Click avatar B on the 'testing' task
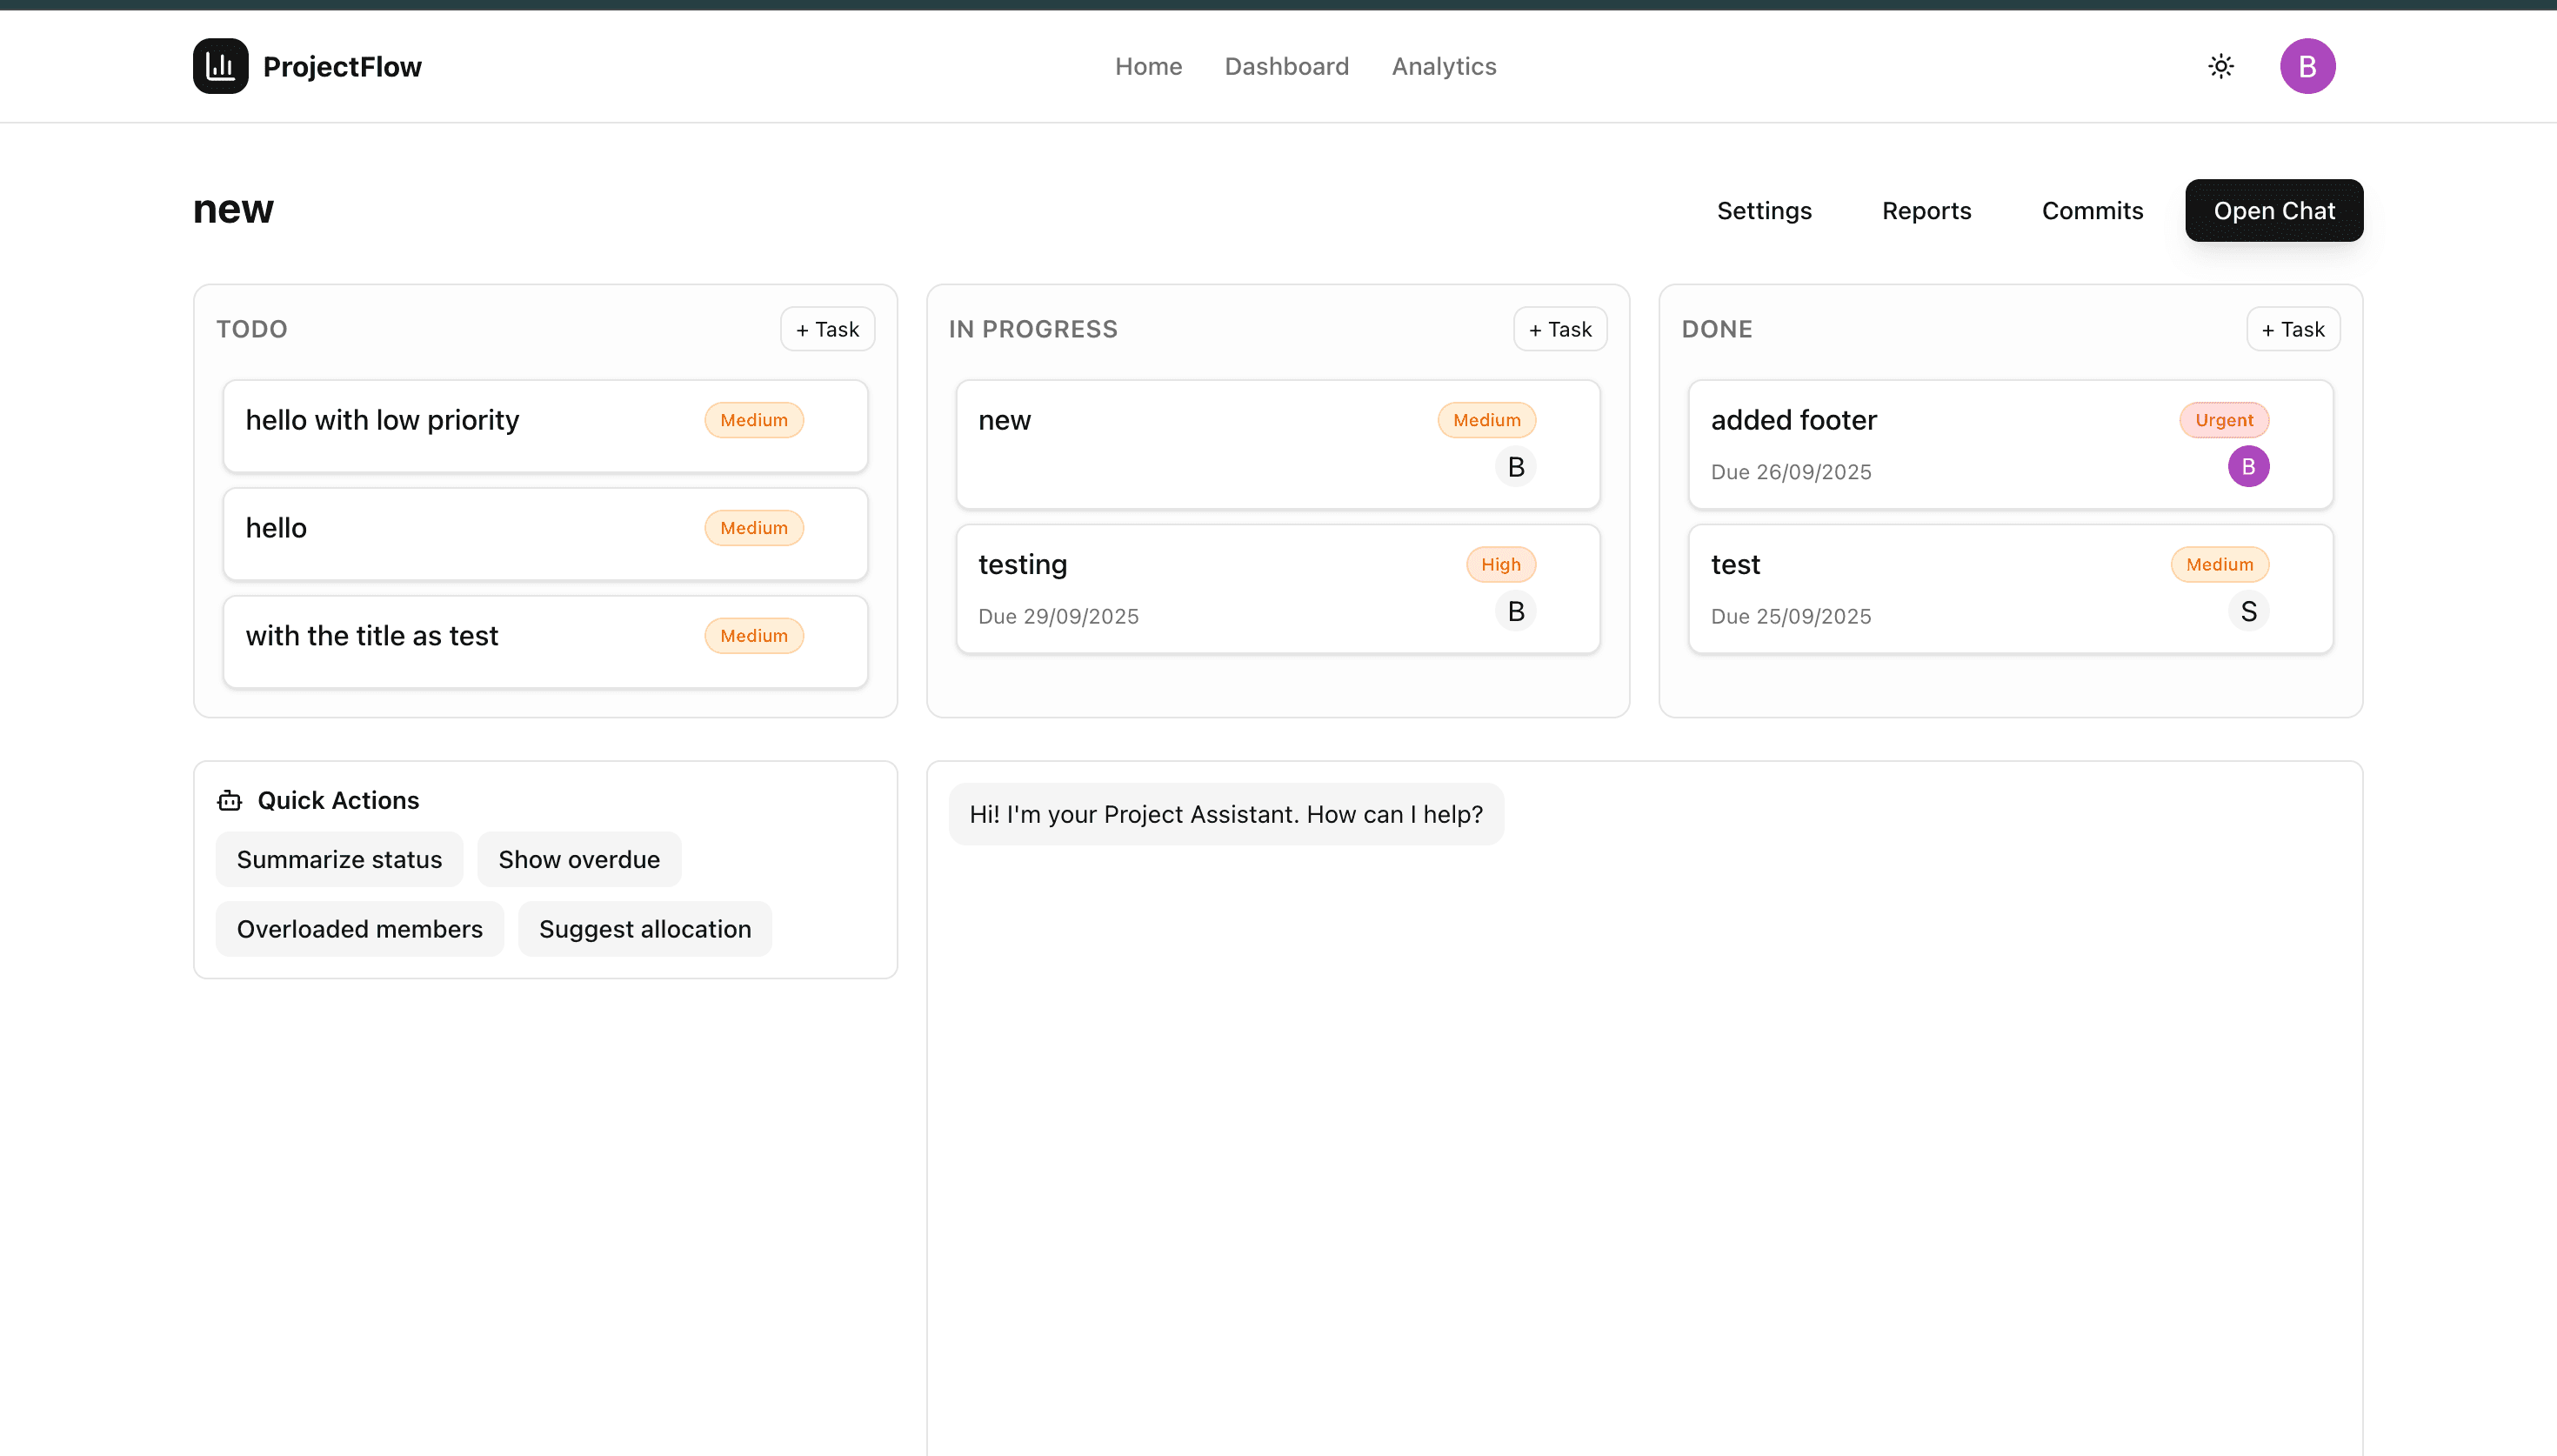Screen dimensions: 2557x1456 1515,610
